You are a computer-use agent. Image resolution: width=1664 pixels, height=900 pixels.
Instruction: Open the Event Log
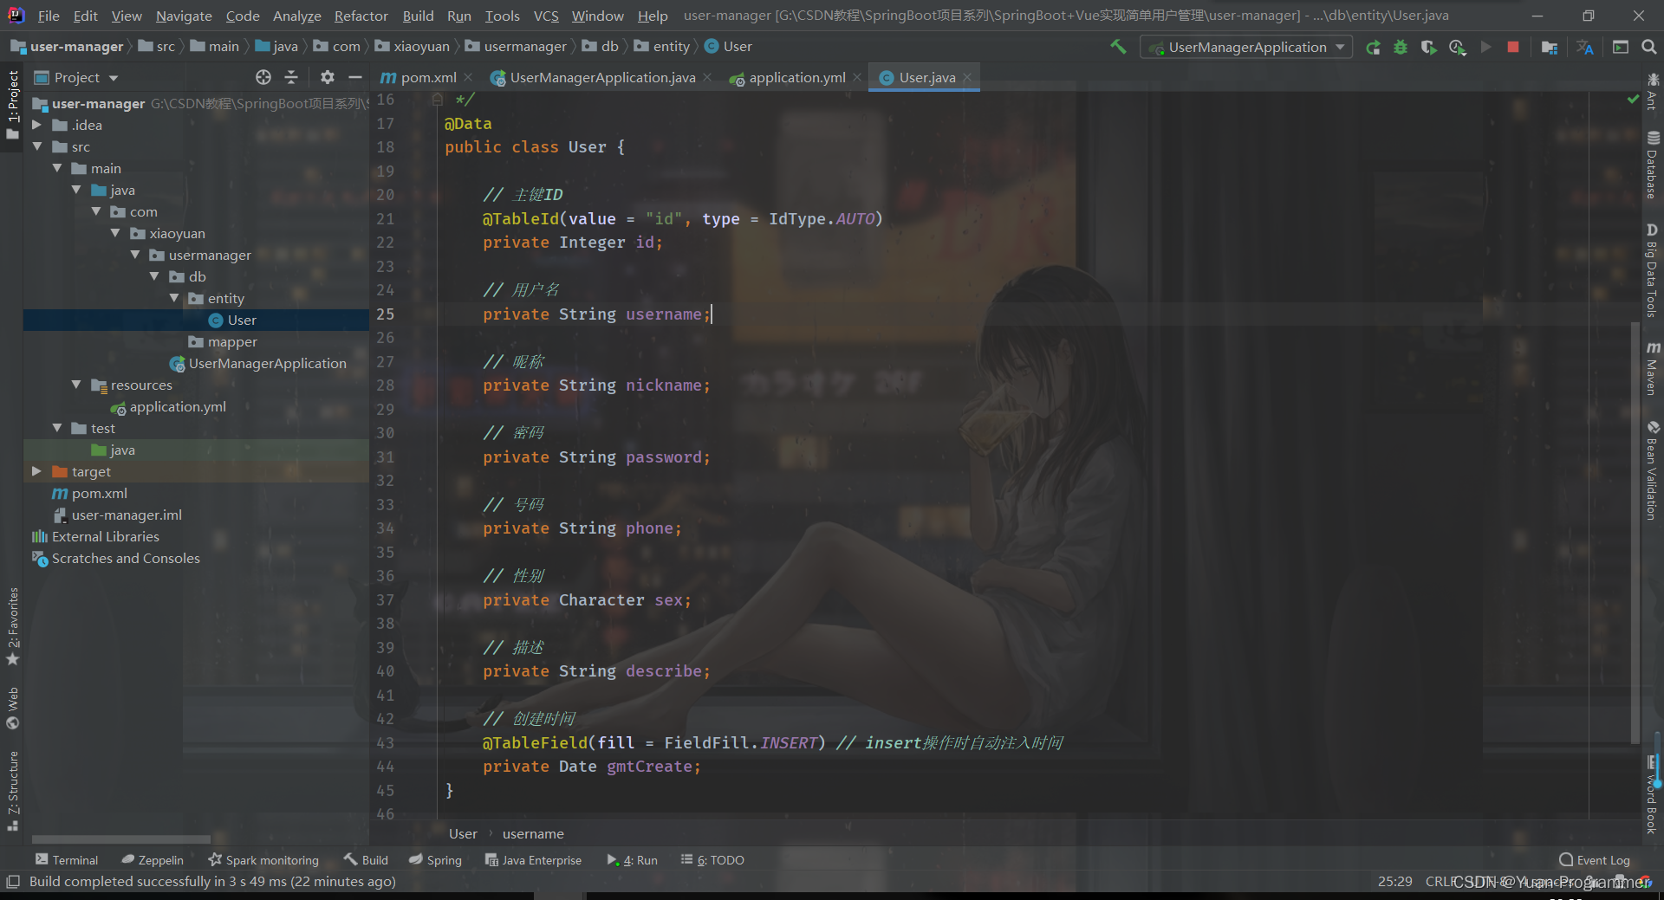click(x=1595, y=859)
